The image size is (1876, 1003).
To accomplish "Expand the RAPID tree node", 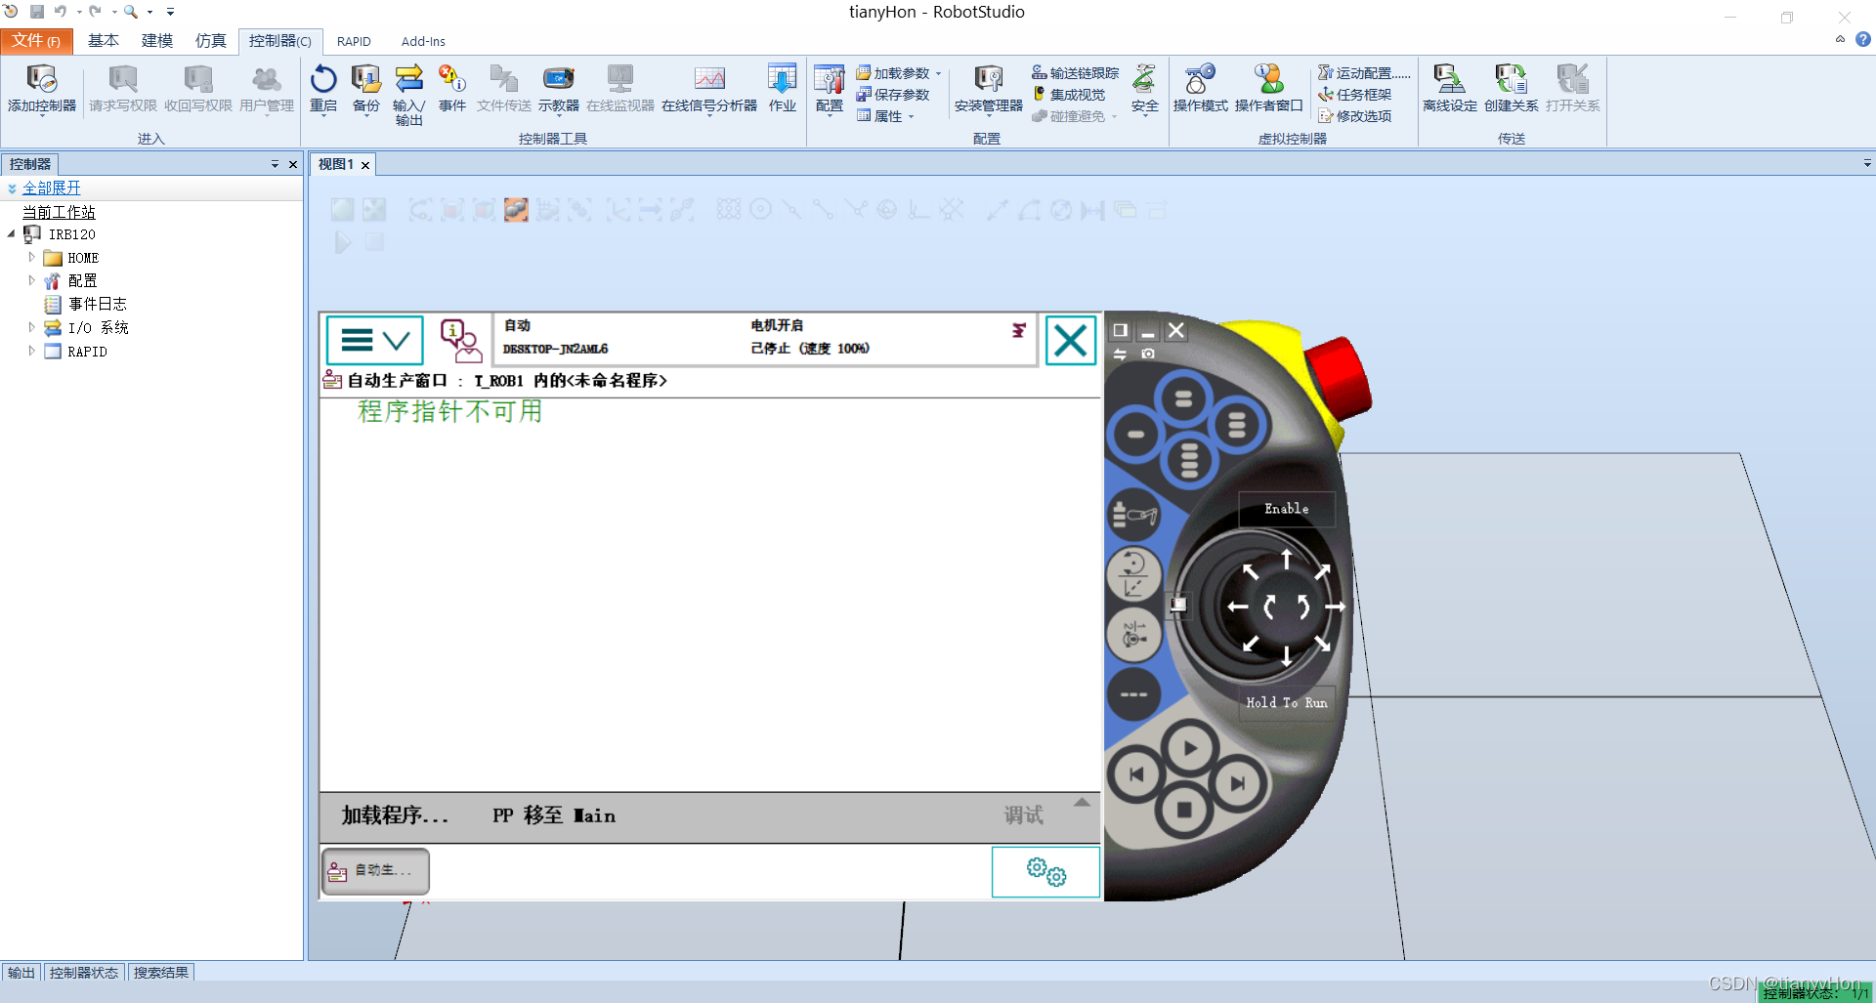I will [x=31, y=351].
